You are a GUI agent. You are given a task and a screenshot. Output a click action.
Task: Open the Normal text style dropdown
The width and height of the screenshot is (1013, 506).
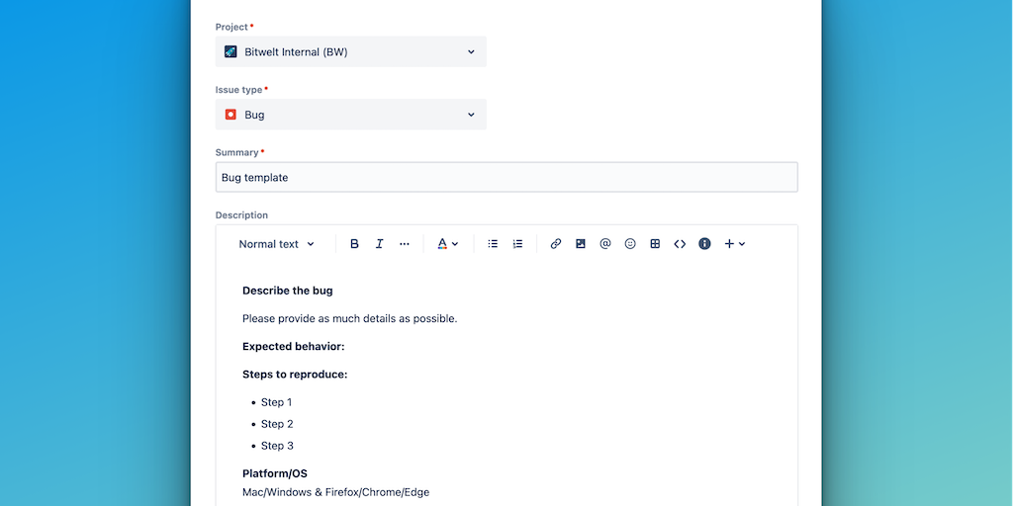pyautogui.click(x=277, y=244)
